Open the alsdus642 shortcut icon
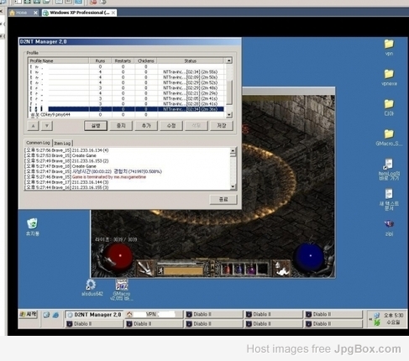 point(92,287)
